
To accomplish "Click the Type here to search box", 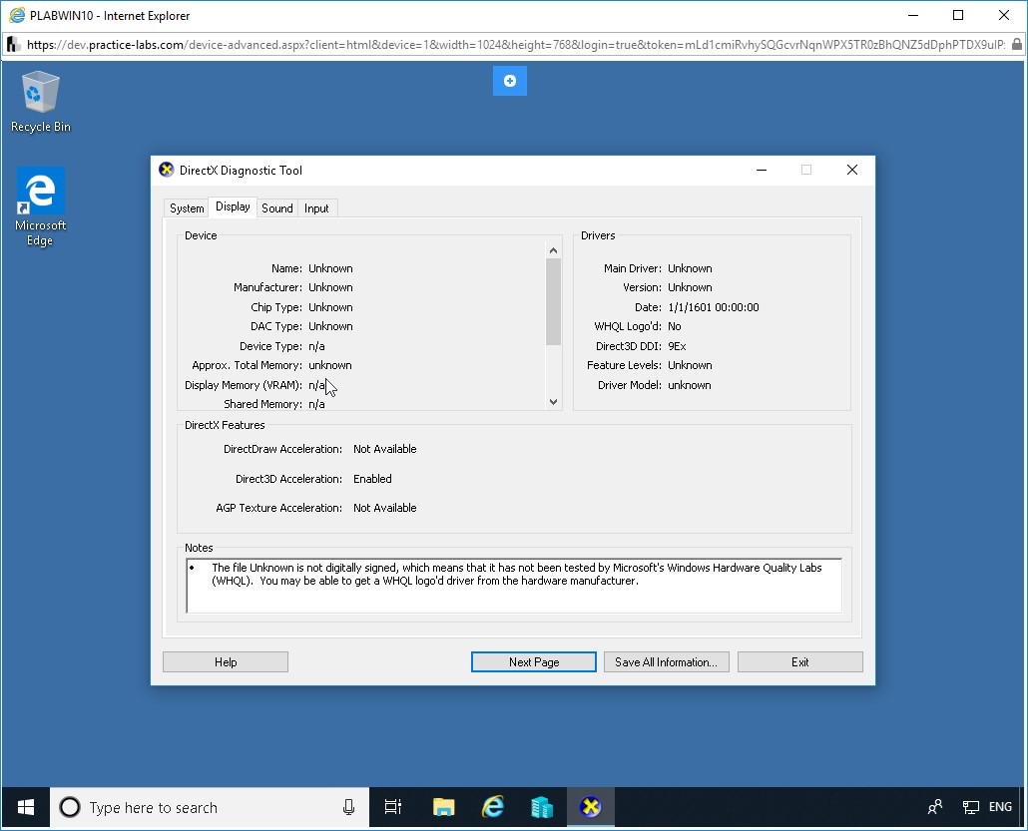I will coord(212,807).
